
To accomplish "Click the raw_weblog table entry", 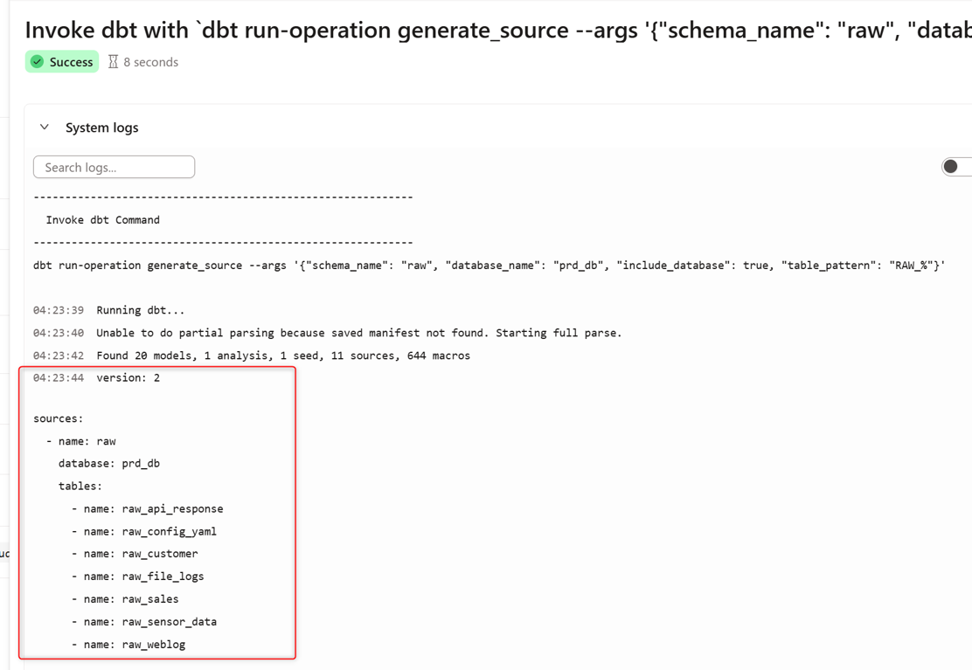I will point(128,645).
